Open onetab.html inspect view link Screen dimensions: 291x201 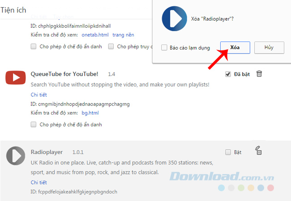click(95, 35)
